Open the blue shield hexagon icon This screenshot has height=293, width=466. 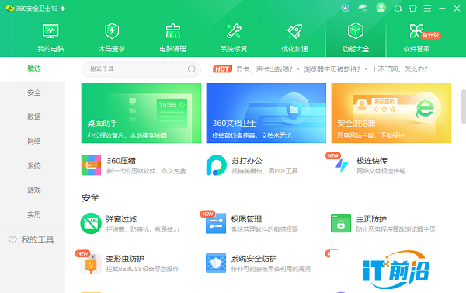point(346,9)
